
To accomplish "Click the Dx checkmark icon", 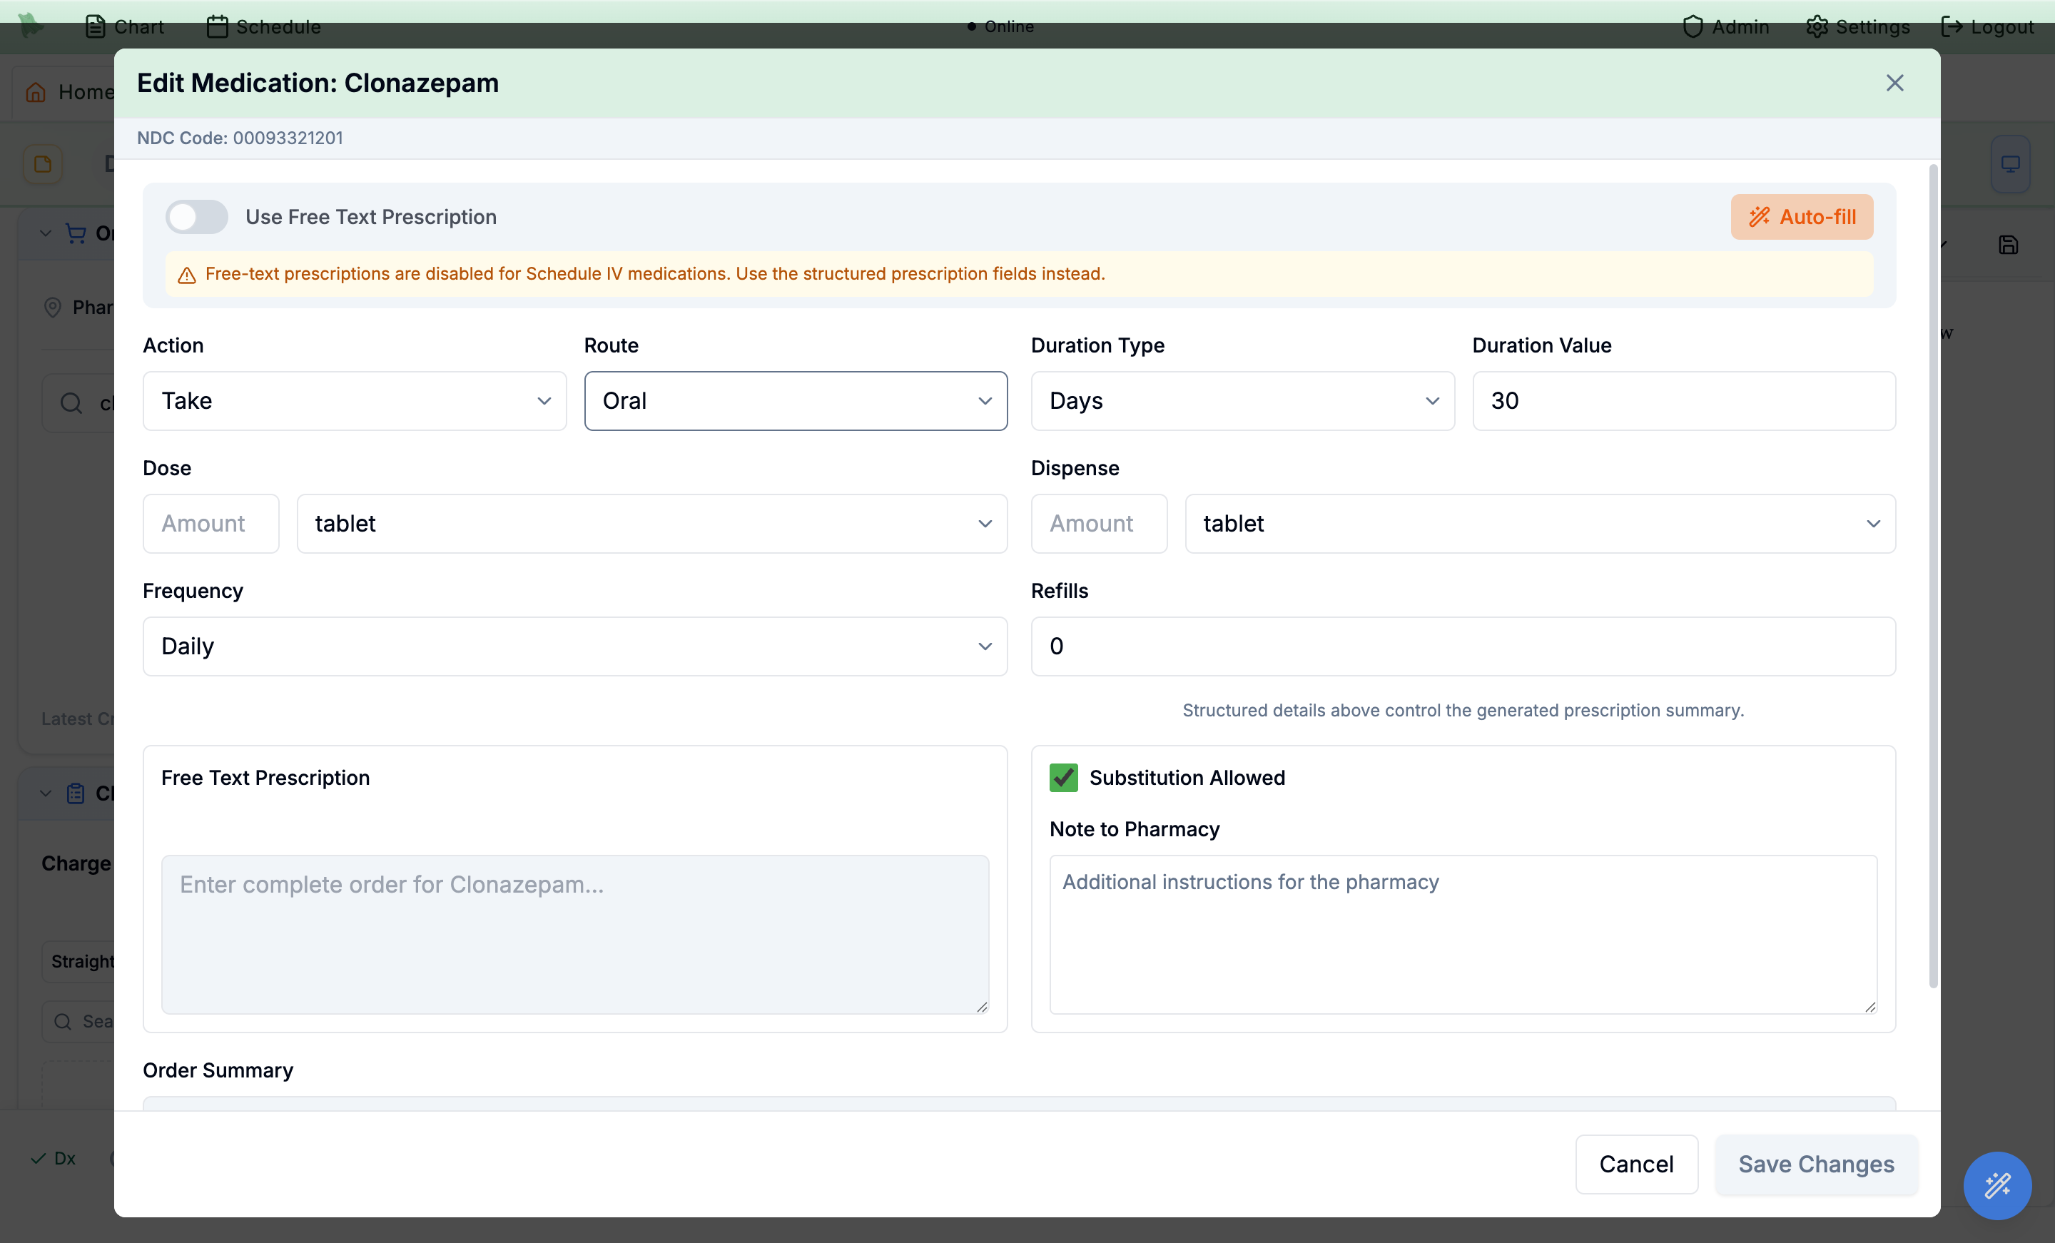I will (39, 1158).
